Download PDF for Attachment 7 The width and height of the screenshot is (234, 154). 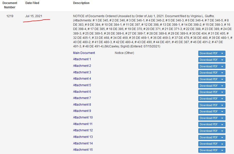coord(209,99)
